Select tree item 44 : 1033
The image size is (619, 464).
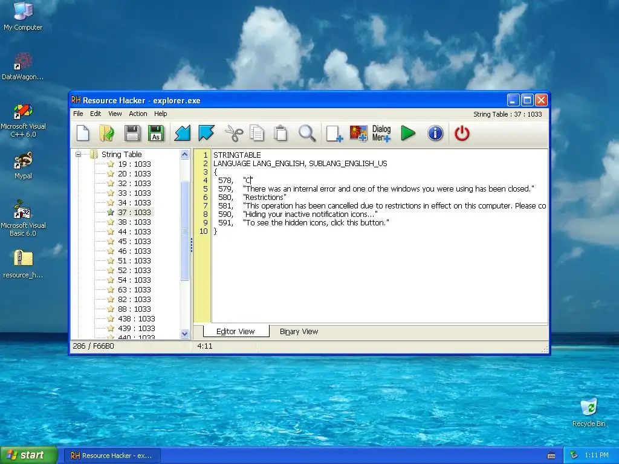pos(134,231)
